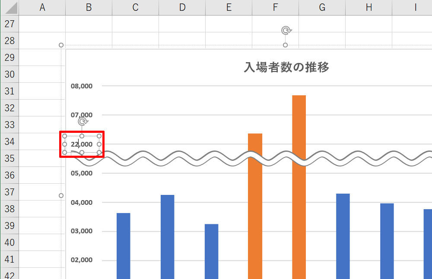The image size is (432, 279).
Task: Click the right-middle selection handle of the text box
Action: point(98,144)
